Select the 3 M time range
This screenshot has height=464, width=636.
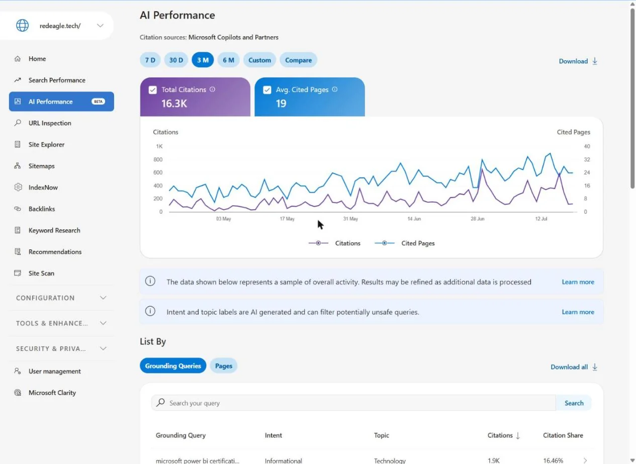[x=203, y=60]
